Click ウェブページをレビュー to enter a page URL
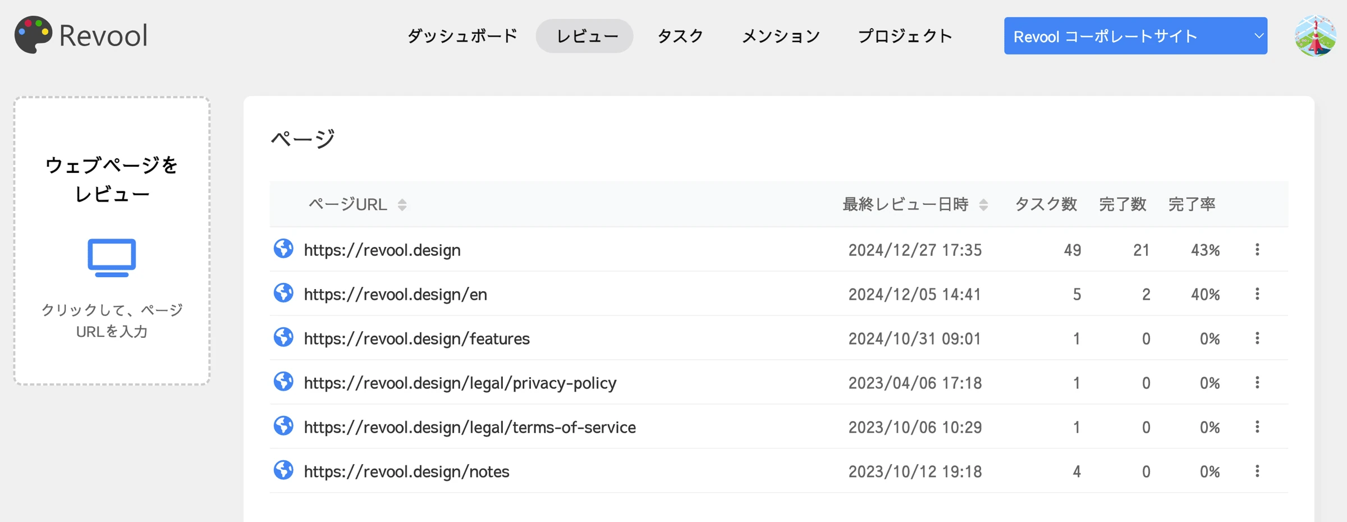Screen dimensions: 1347x522 (112, 180)
